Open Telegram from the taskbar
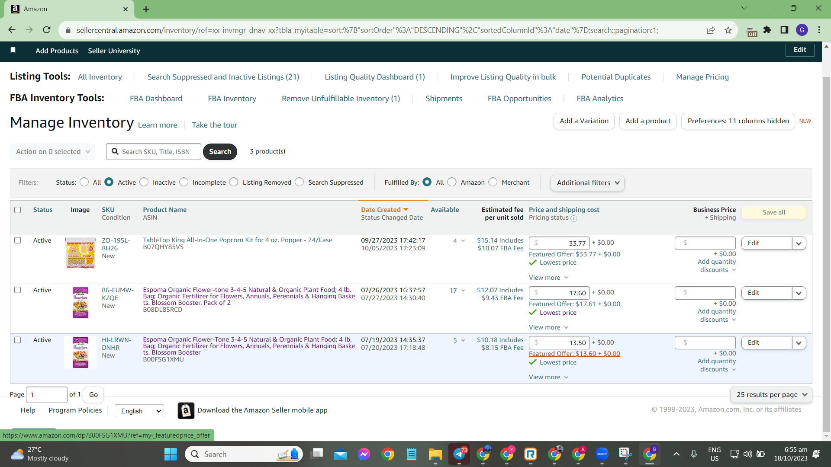 (459, 454)
